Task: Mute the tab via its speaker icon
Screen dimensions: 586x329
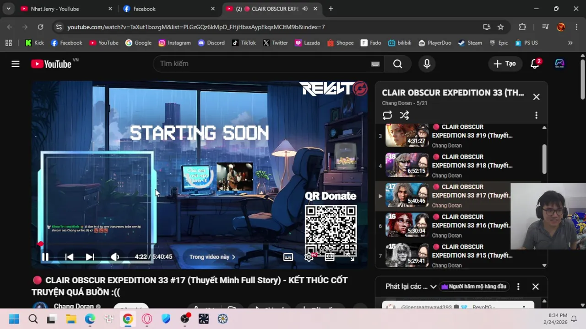Action: [305, 9]
